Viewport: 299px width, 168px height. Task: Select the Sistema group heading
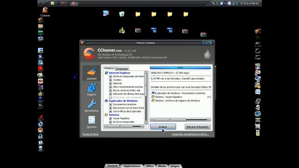114,115
